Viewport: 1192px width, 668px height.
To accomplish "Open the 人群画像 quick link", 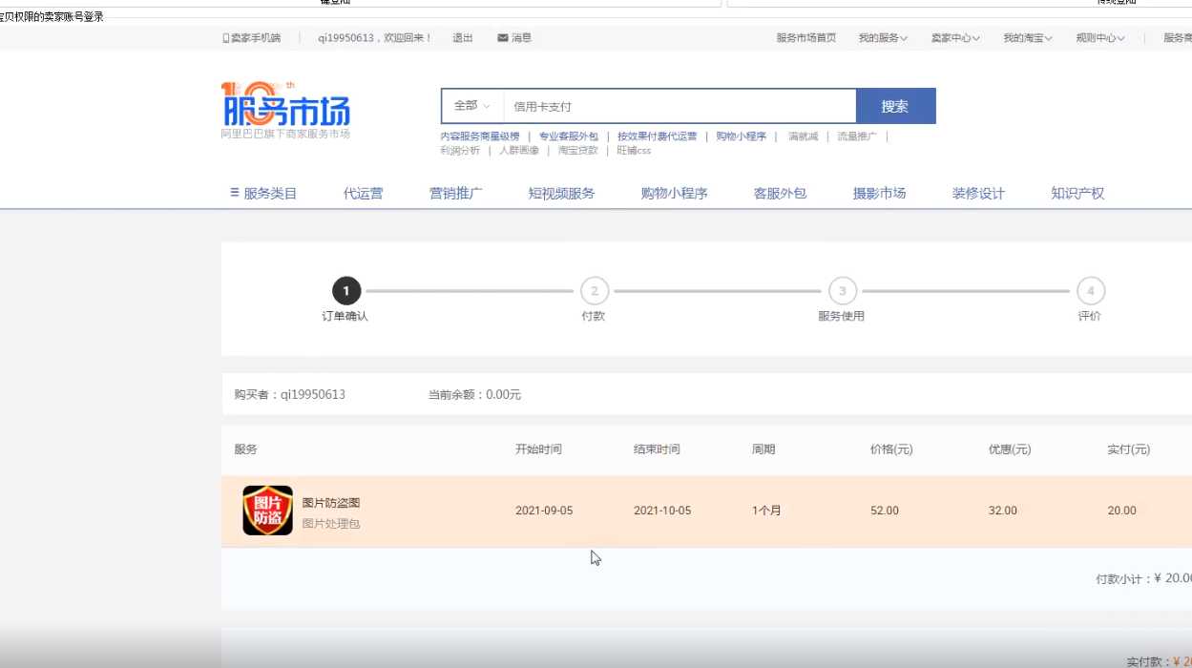I will point(519,151).
